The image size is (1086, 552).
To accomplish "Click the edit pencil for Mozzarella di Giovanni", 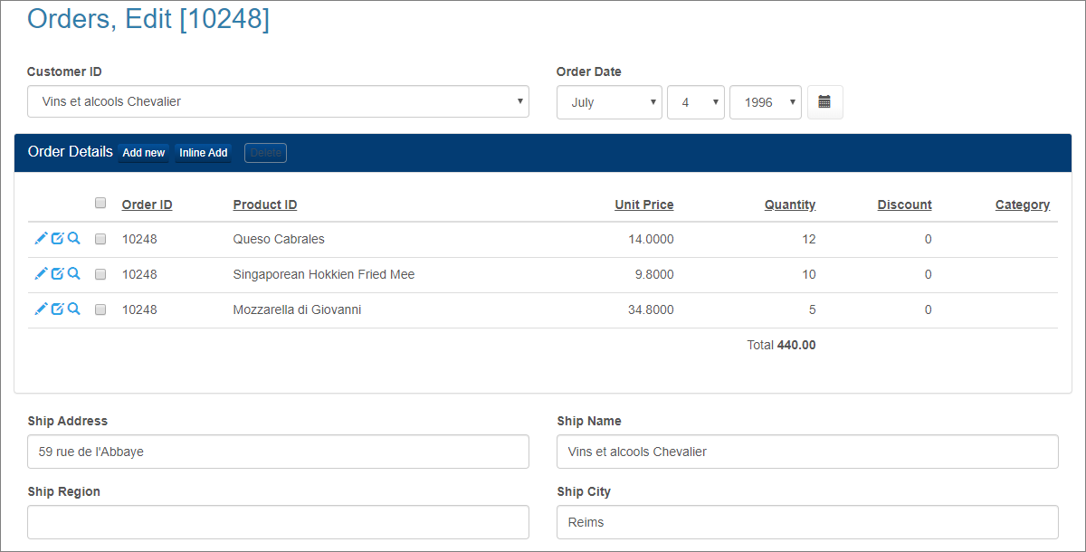I will point(41,309).
